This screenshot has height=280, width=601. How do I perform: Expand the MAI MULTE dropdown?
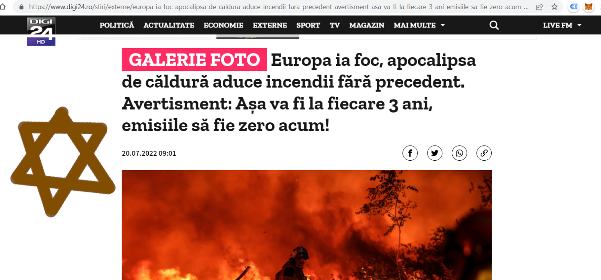coord(419,25)
